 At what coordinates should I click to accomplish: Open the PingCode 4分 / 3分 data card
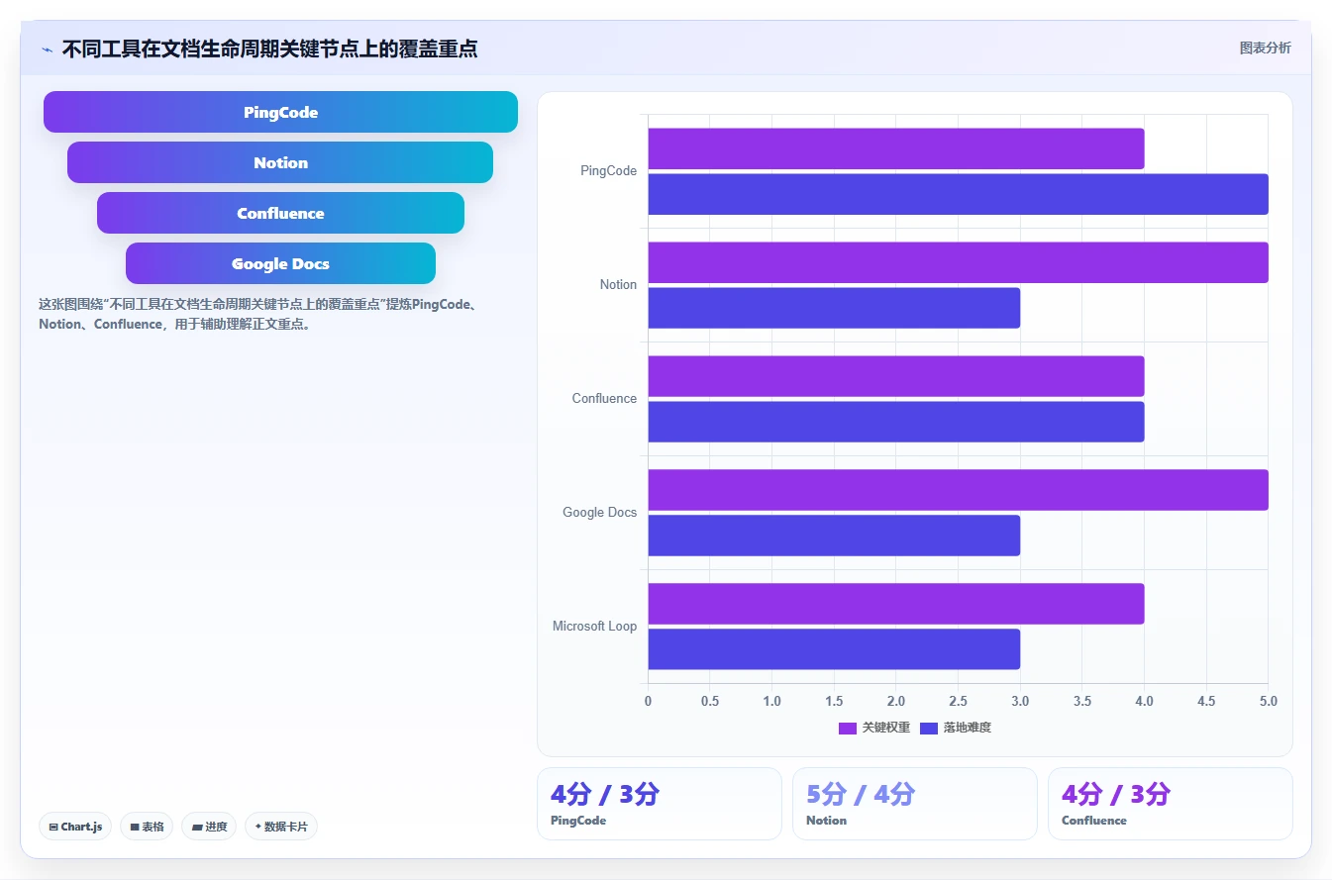pos(660,804)
